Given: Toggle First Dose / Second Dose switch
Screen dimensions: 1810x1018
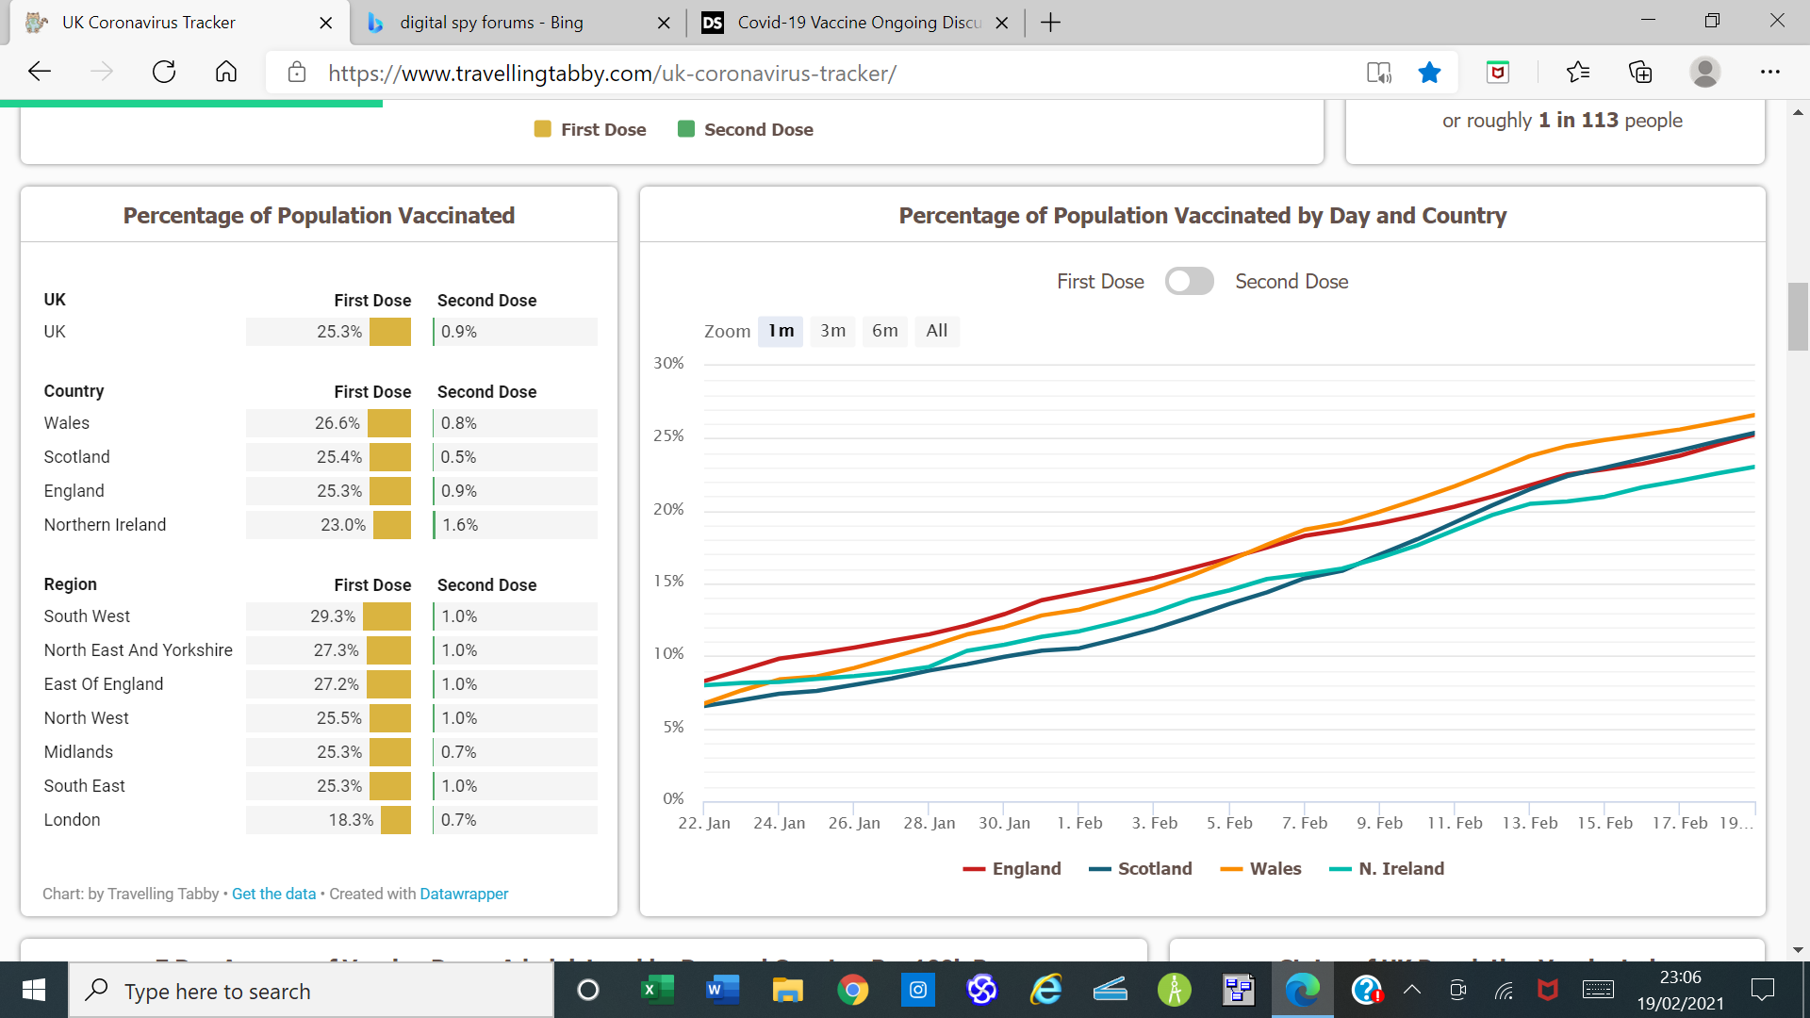Looking at the screenshot, I should tap(1189, 282).
